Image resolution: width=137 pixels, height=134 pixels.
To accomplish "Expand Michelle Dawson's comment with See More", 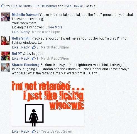I will [x=55, y=27].
